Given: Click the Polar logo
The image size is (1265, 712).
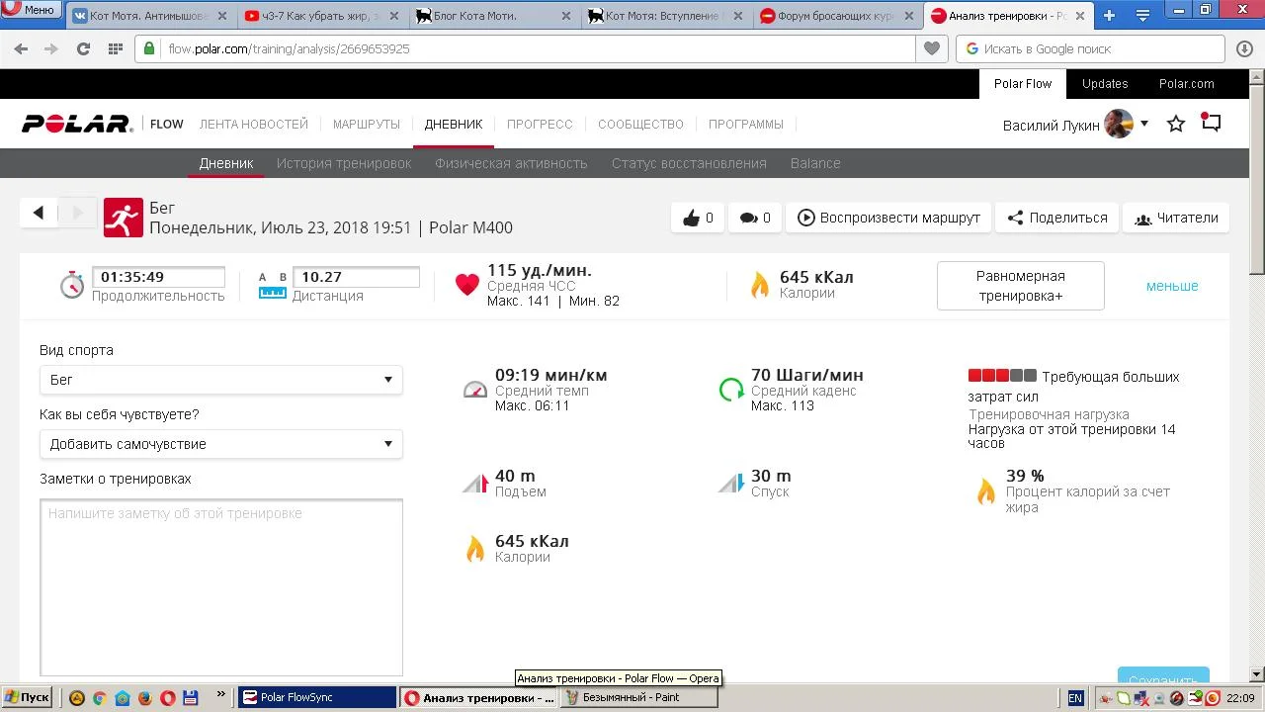Looking at the screenshot, I should tap(77, 125).
